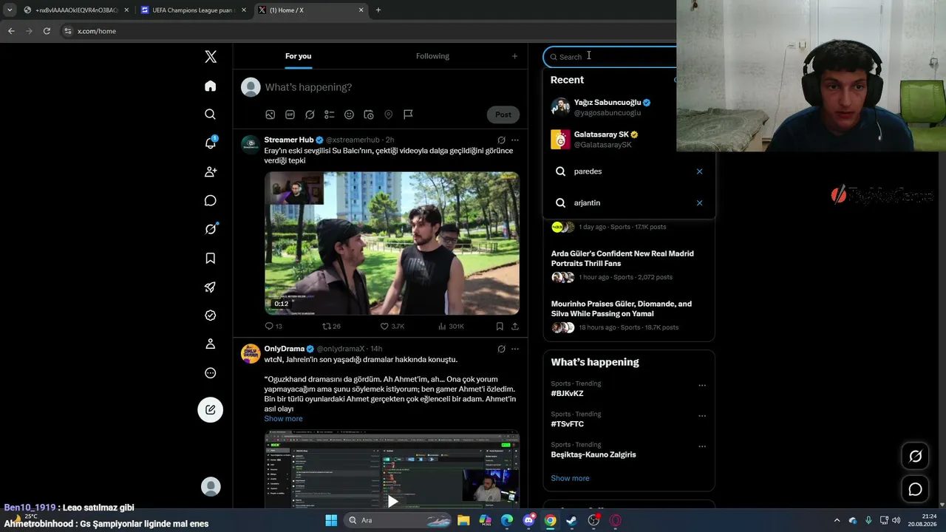Open Bookmarks in the sidebar
946x532 pixels.
tap(211, 258)
